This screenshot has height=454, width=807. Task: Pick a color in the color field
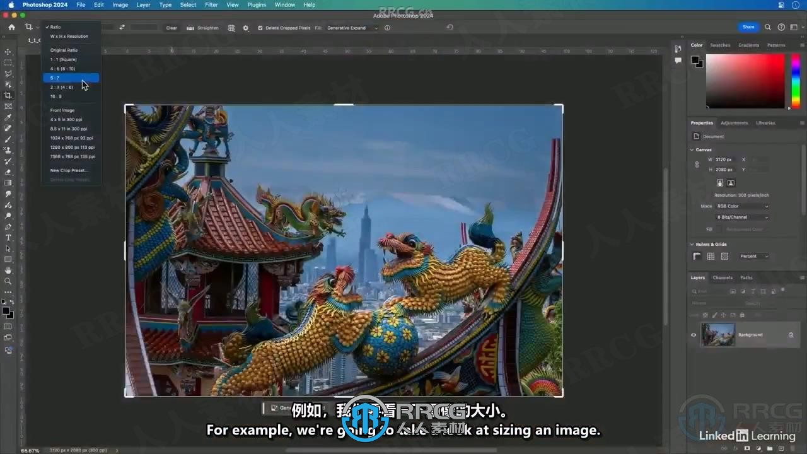click(745, 81)
